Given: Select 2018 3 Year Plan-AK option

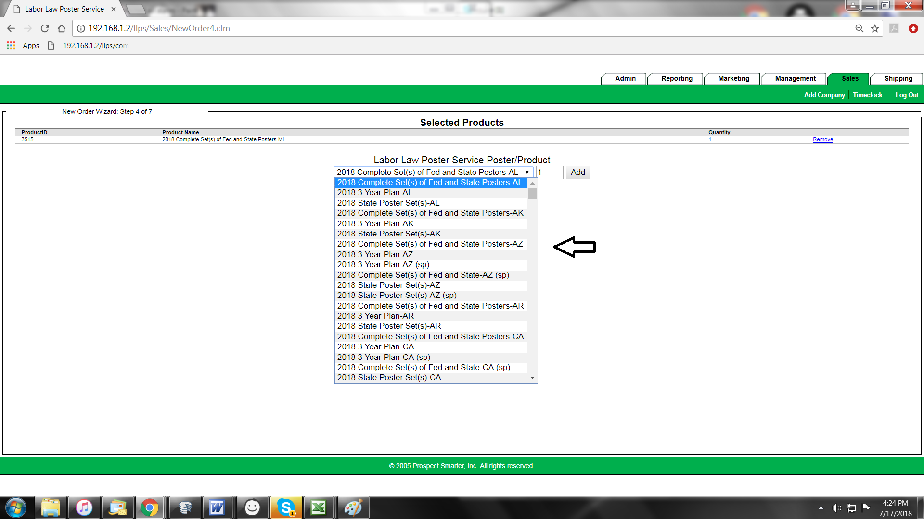Looking at the screenshot, I should 375,223.
